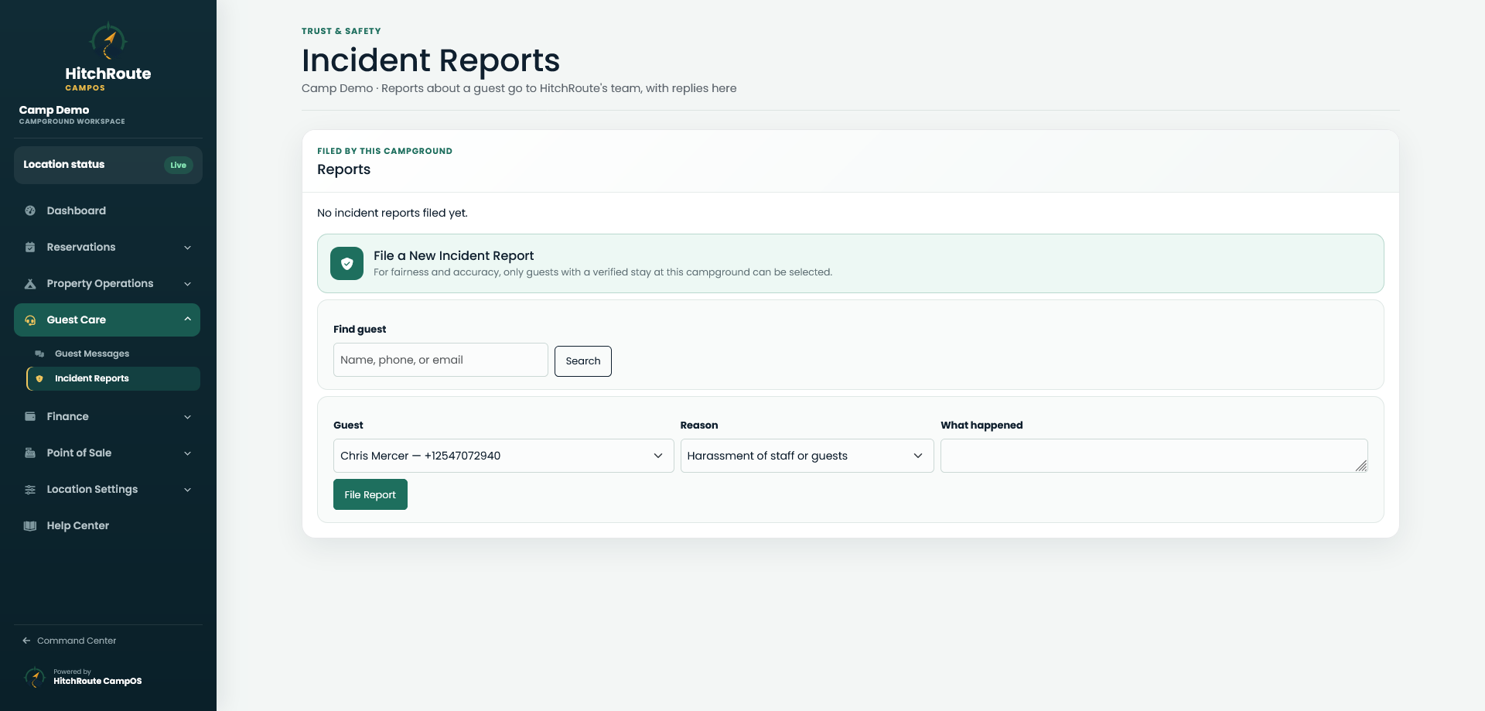The height and width of the screenshot is (711, 1485).
Task: Click the Help Center book icon
Action: pyautogui.click(x=30, y=525)
